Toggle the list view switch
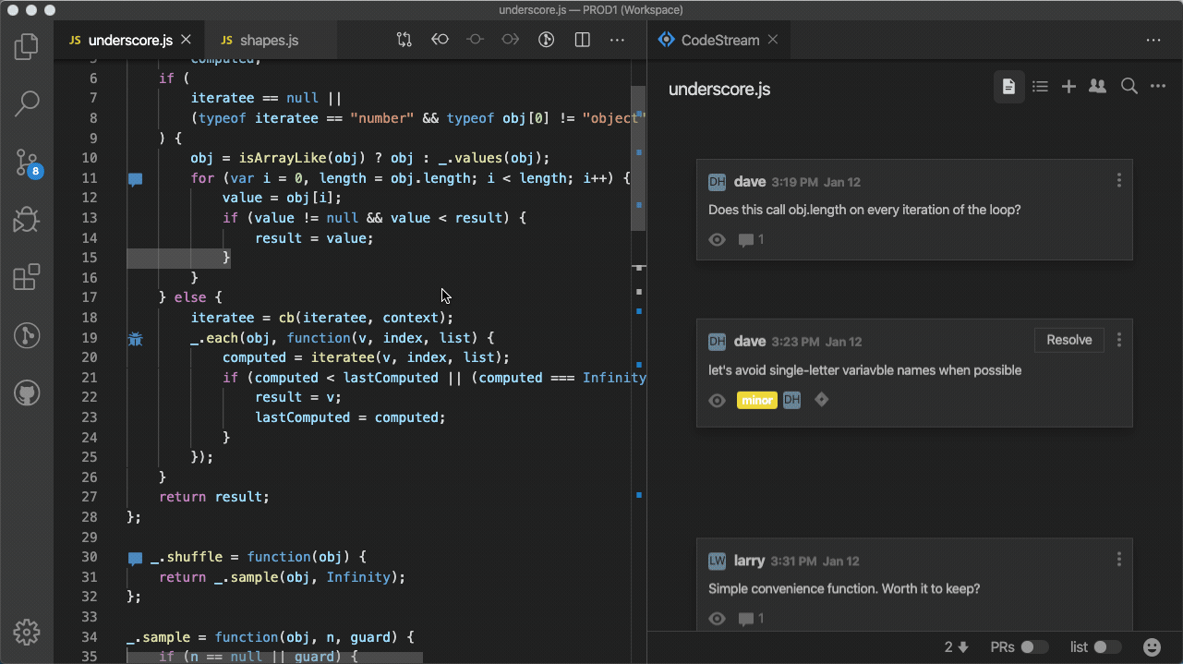The width and height of the screenshot is (1183, 664). click(1106, 647)
